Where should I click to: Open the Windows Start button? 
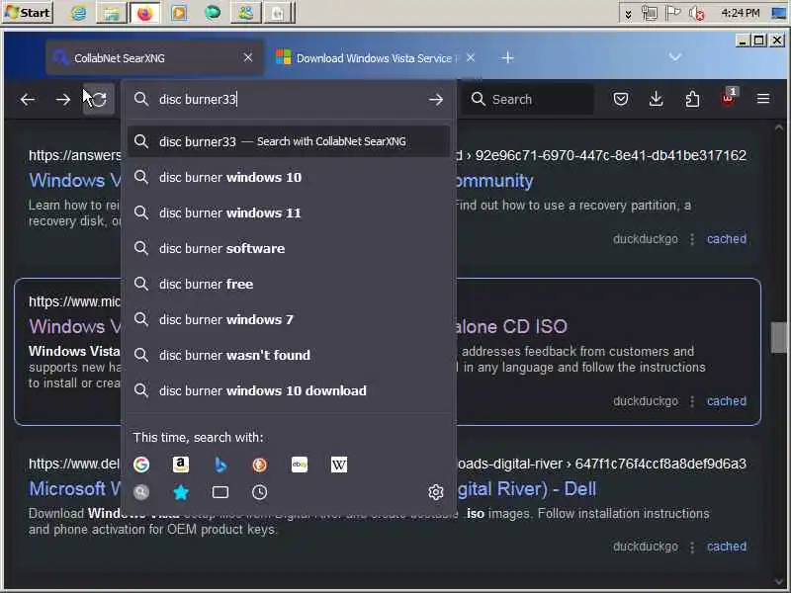(28, 12)
